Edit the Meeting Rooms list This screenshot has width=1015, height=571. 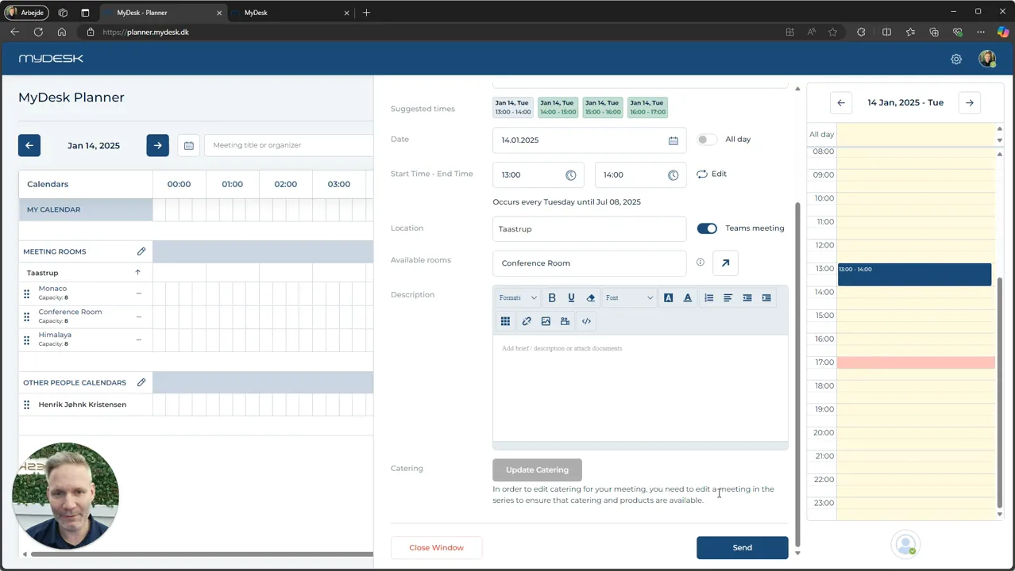click(141, 251)
